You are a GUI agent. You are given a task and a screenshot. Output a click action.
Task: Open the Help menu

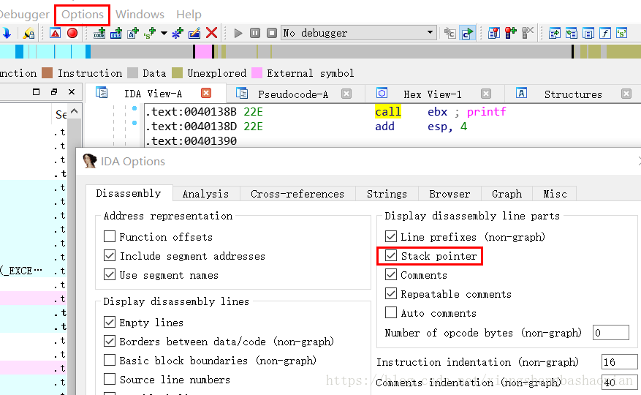pyautogui.click(x=189, y=15)
